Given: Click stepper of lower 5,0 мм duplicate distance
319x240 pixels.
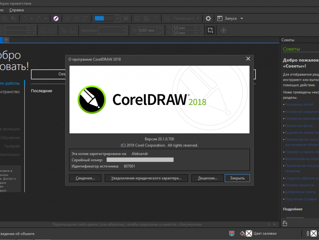Looking at the screenshot, I should 199,33.
